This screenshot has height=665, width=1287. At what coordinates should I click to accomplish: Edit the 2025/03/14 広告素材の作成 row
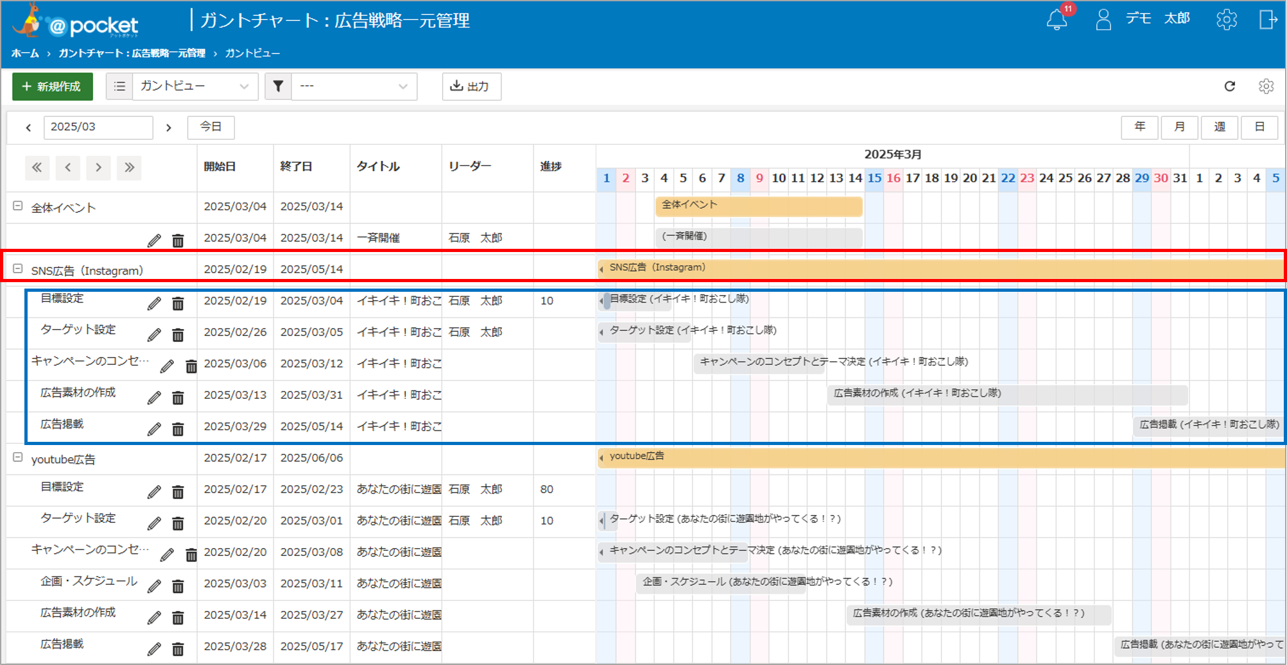[154, 618]
